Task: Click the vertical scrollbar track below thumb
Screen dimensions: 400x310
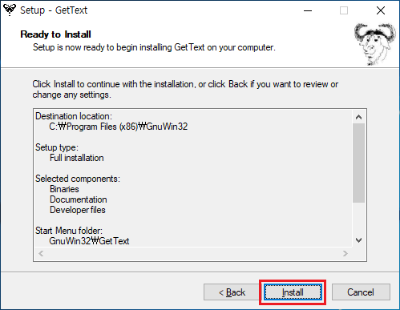Action: pos(358,218)
